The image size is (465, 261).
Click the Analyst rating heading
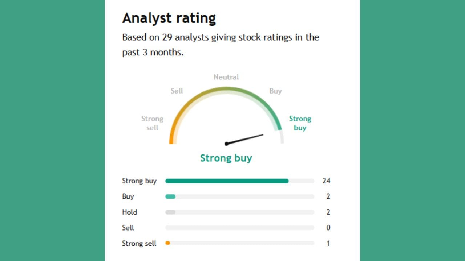169,18
